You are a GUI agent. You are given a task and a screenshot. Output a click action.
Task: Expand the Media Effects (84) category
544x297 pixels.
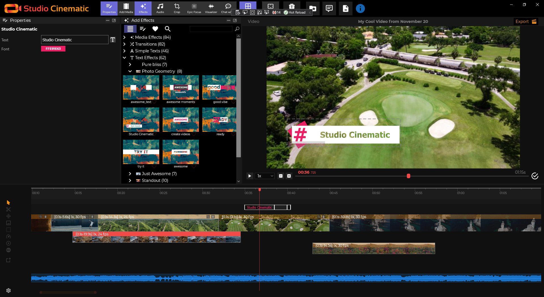pyautogui.click(x=124, y=37)
